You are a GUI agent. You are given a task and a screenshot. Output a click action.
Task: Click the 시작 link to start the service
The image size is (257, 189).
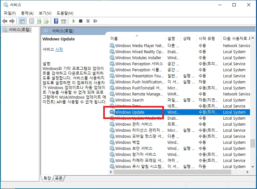point(59,49)
